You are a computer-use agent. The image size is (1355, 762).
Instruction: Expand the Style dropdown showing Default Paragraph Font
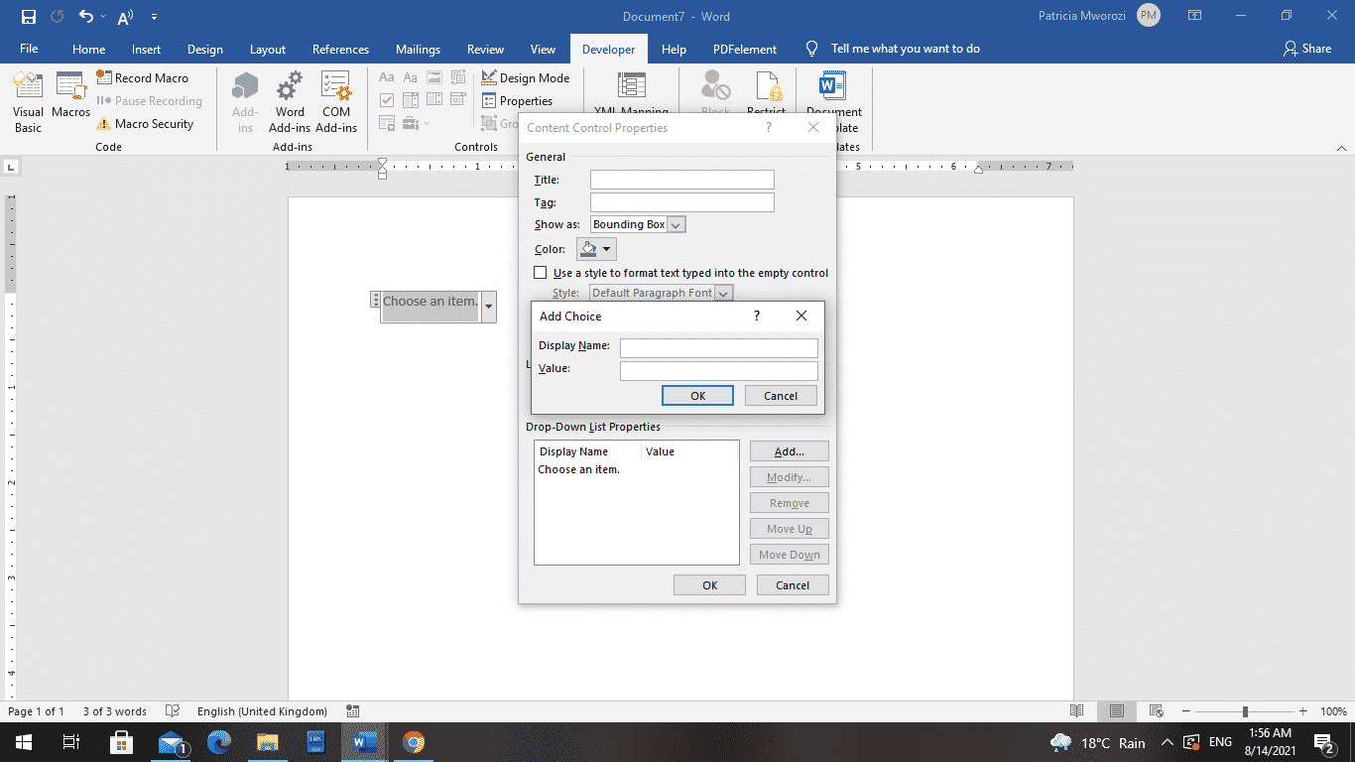pos(724,293)
